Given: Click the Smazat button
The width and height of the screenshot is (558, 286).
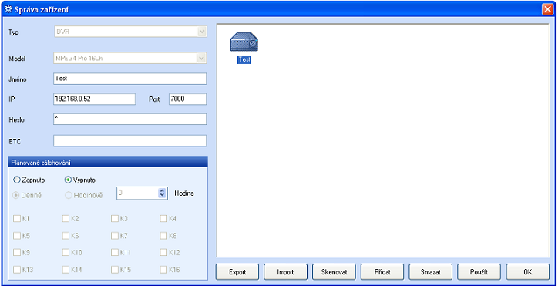Looking at the screenshot, I should pyautogui.click(x=431, y=272).
